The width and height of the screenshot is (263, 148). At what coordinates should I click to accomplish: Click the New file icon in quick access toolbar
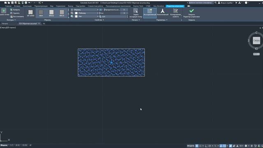tap(5, 3)
